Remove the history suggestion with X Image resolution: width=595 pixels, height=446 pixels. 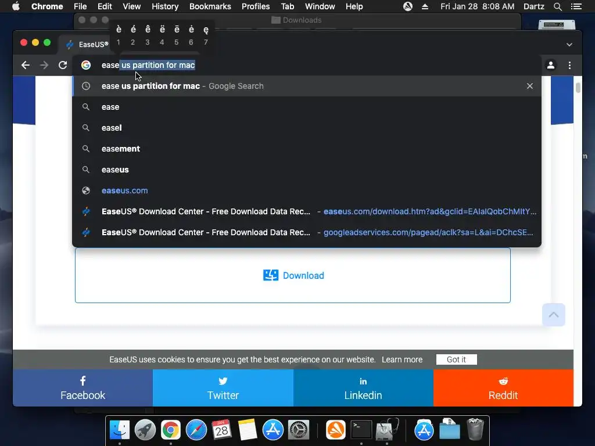tap(530, 86)
